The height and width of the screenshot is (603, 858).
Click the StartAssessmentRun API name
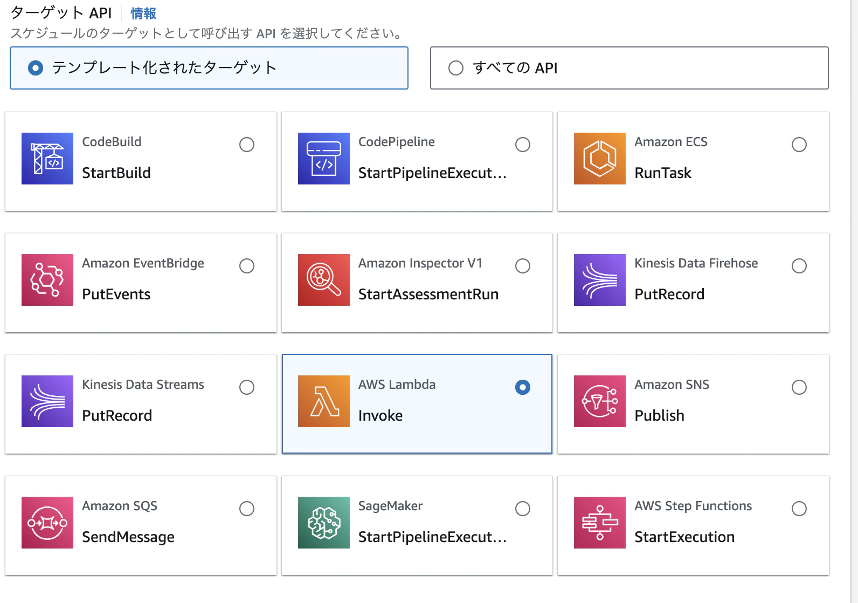pyautogui.click(x=428, y=294)
